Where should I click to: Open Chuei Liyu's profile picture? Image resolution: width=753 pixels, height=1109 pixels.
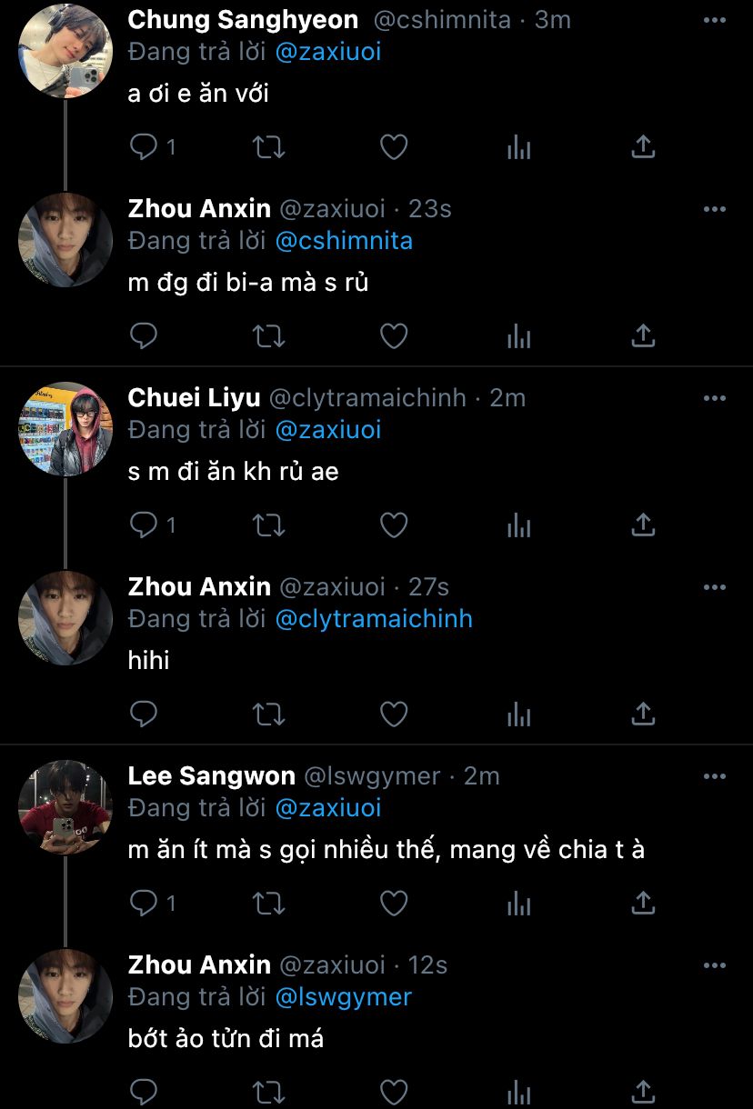[65, 430]
